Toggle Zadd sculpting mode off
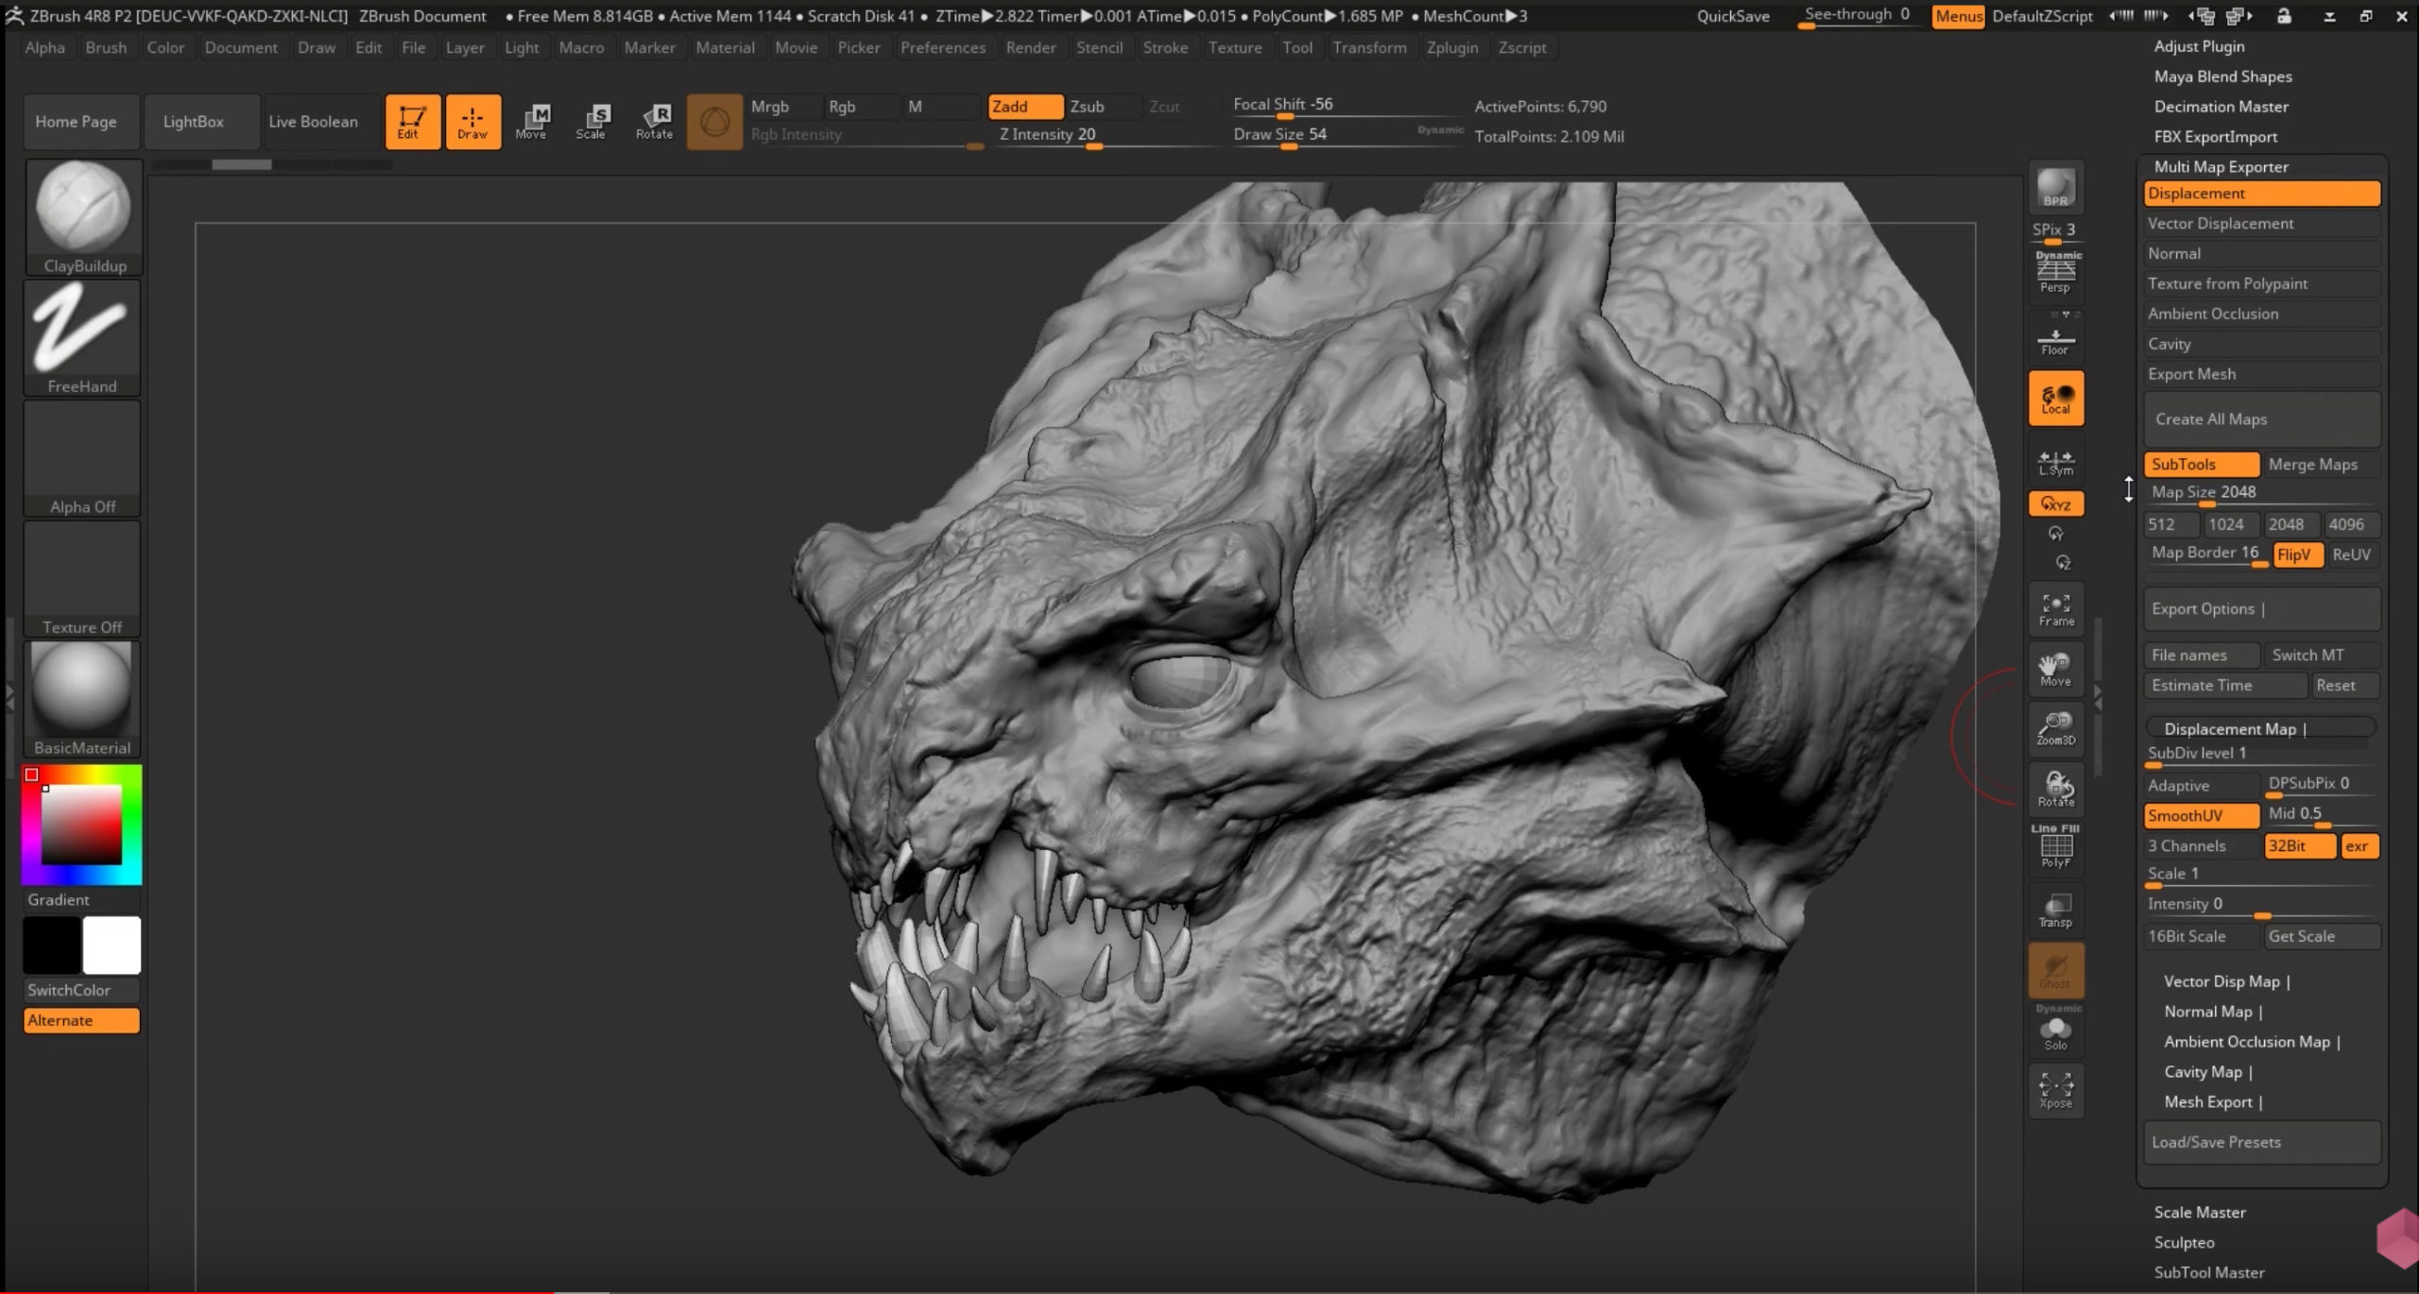Image resolution: width=2419 pixels, height=1294 pixels. [1023, 107]
